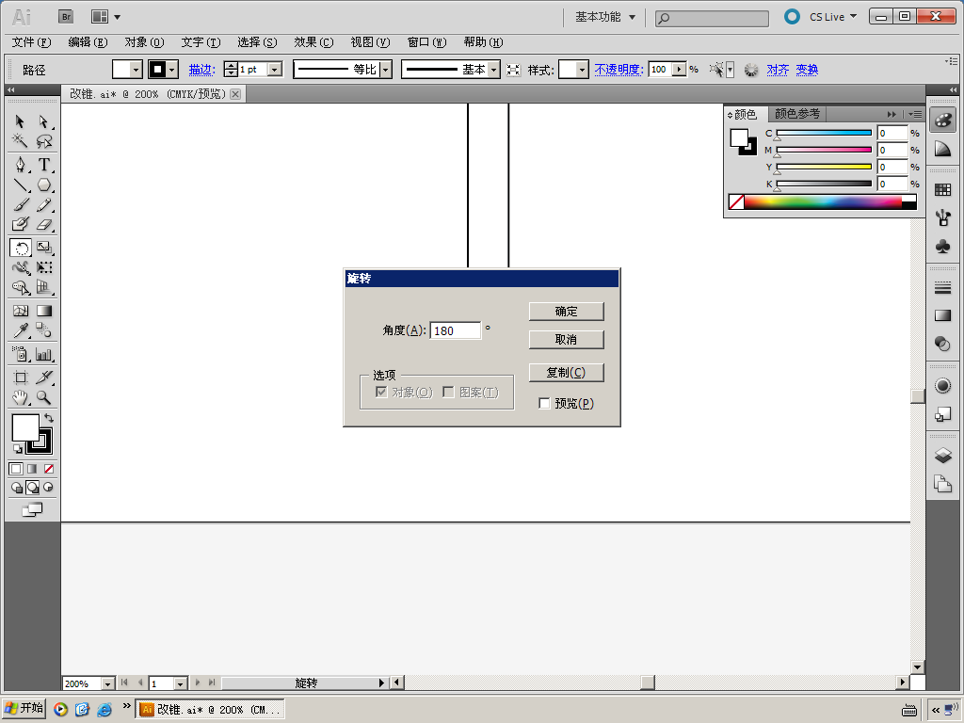964x723 pixels.
Task: Open the artboard number dropdown
Action: (180, 683)
